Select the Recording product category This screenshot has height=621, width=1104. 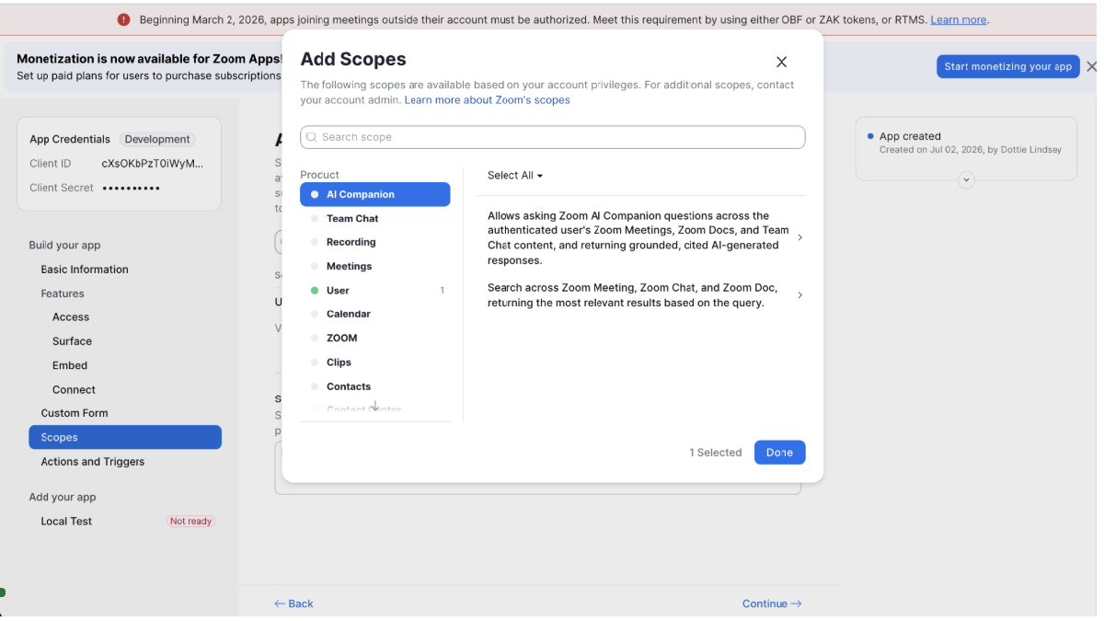pos(374,242)
